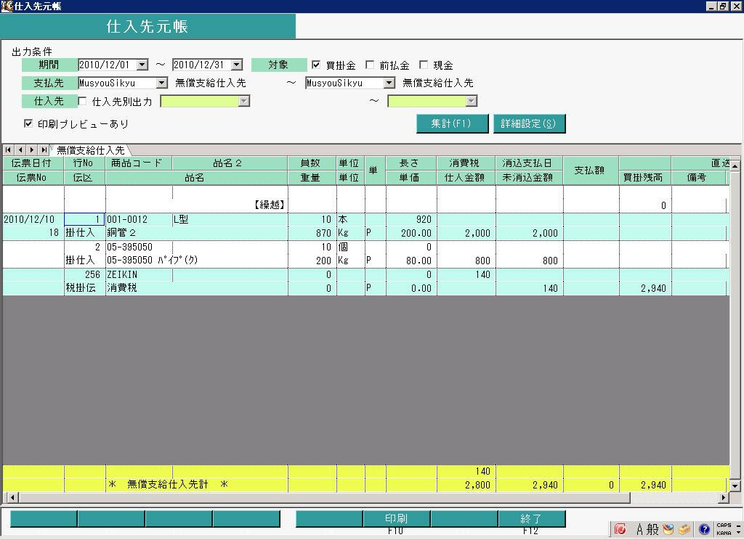Image resolution: width=744 pixels, height=540 pixels.
Task: Click the horizontal scrollbar thumb
Action: tap(324, 497)
